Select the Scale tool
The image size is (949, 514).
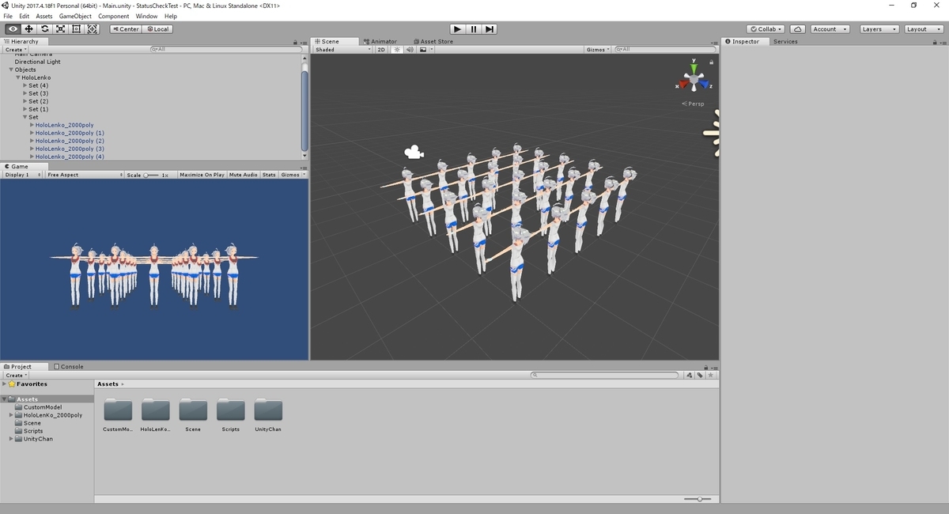click(x=60, y=29)
